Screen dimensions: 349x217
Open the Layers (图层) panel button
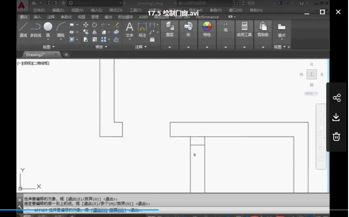[170, 29]
